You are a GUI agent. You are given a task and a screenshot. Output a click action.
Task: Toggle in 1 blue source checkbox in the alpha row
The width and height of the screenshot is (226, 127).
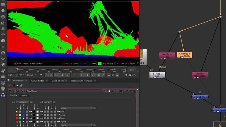(x=23, y=122)
